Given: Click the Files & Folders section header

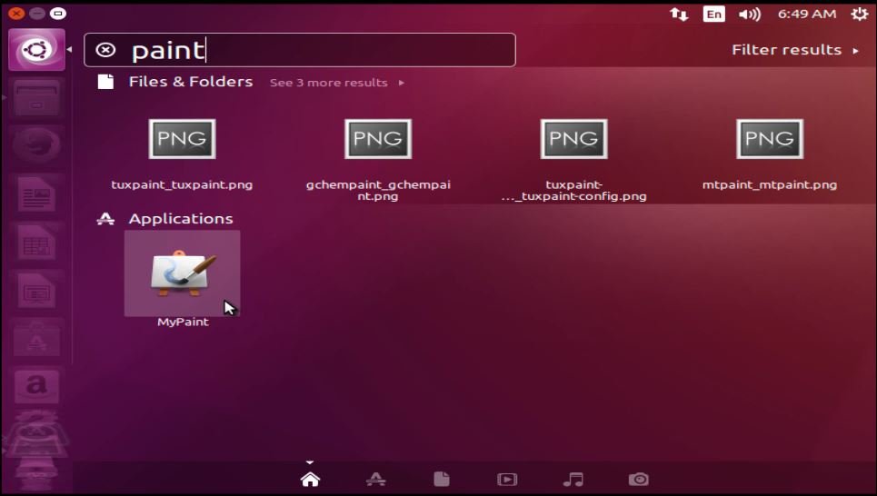Looking at the screenshot, I should pos(190,82).
